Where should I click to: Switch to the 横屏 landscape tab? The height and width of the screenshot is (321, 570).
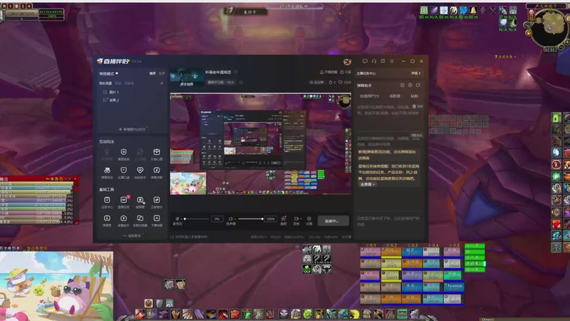[x=152, y=73]
